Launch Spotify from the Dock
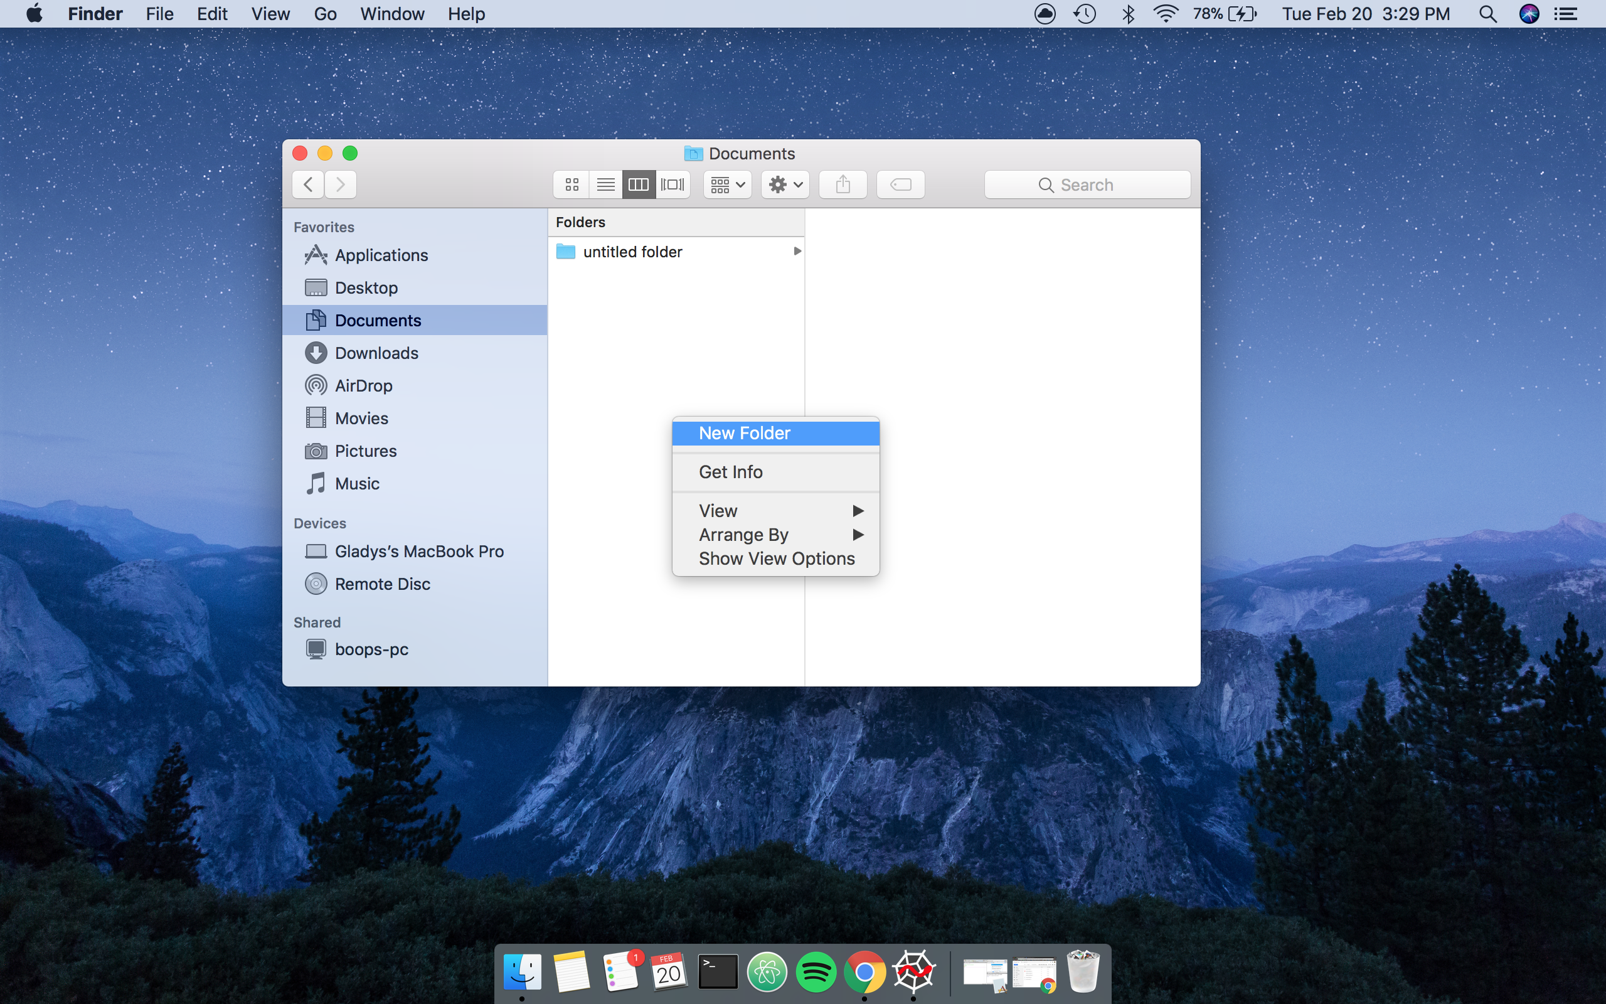Screen dimensions: 1606x1004 (816, 973)
